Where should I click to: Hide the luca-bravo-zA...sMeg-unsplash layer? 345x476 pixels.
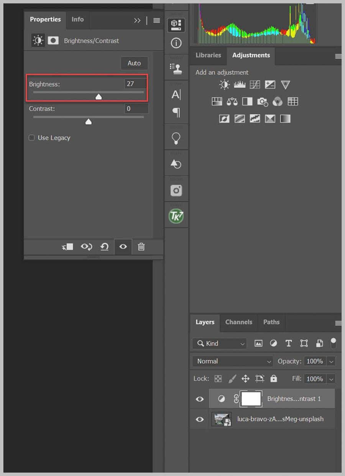[x=199, y=419]
